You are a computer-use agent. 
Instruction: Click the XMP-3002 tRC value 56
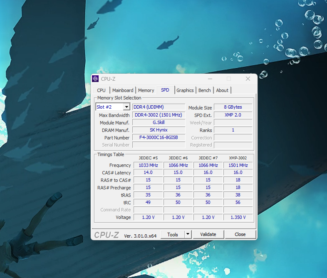(x=238, y=202)
